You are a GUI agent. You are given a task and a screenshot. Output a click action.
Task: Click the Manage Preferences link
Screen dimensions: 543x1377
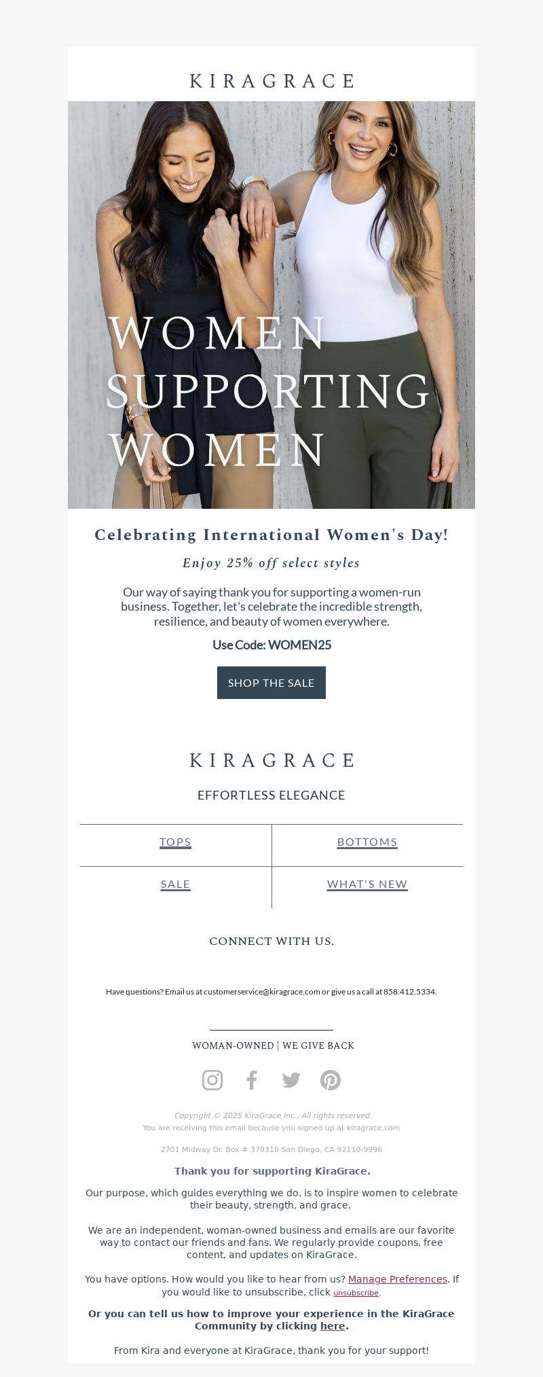click(398, 1279)
